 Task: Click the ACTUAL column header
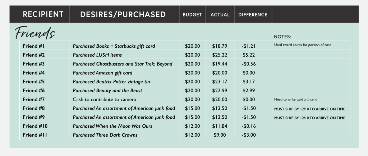click(x=220, y=14)
